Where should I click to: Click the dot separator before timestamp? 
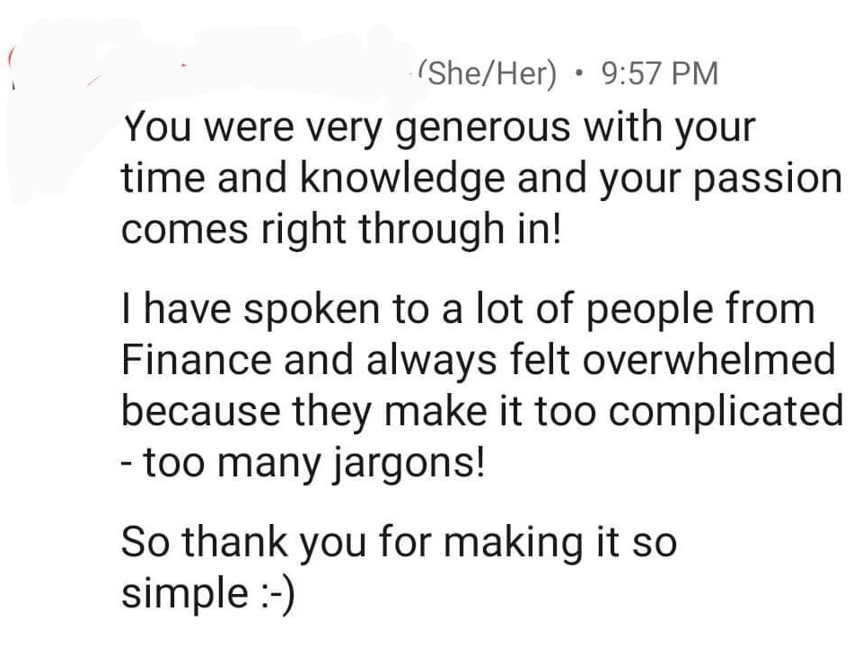[577, 73]
